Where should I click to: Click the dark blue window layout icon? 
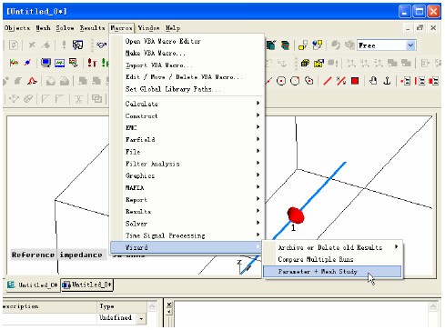(77, 45)
